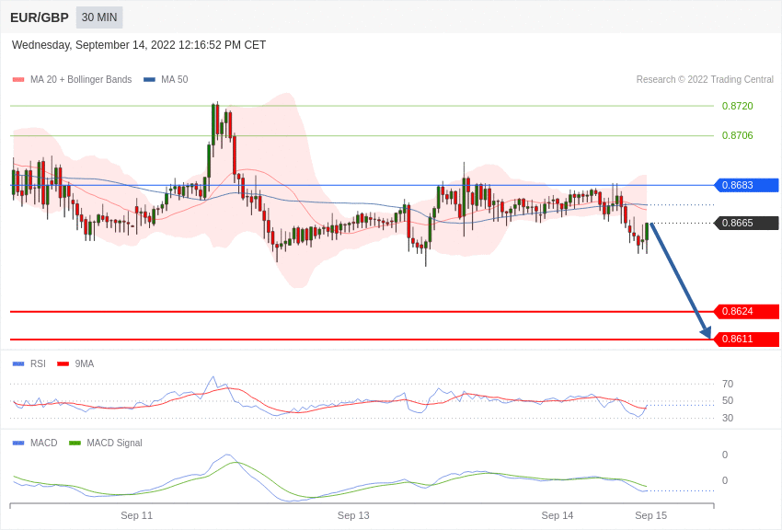
Task: Click the MA 50 blue legend swatch
Action: click(149, 79)
